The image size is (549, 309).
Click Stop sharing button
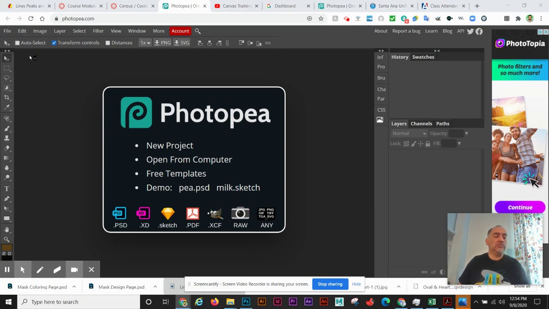point(330,284)
